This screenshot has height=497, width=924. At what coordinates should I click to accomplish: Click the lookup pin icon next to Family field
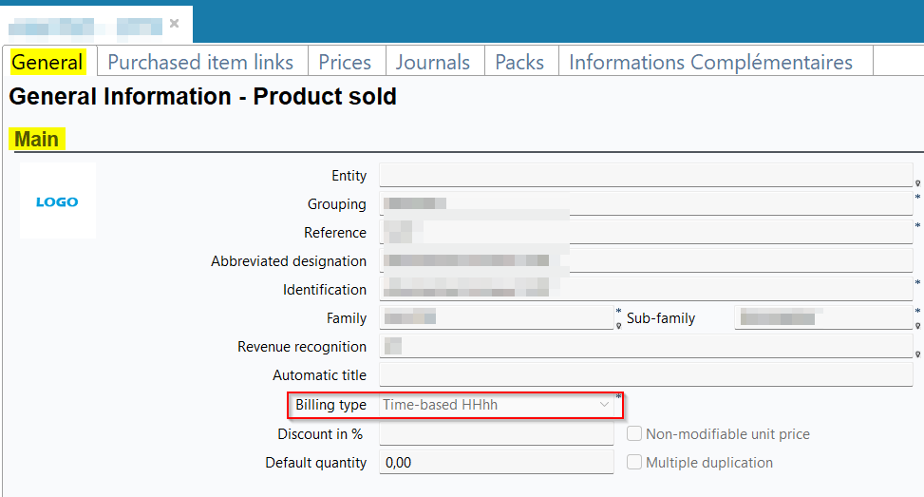click(x=619, y=326)
